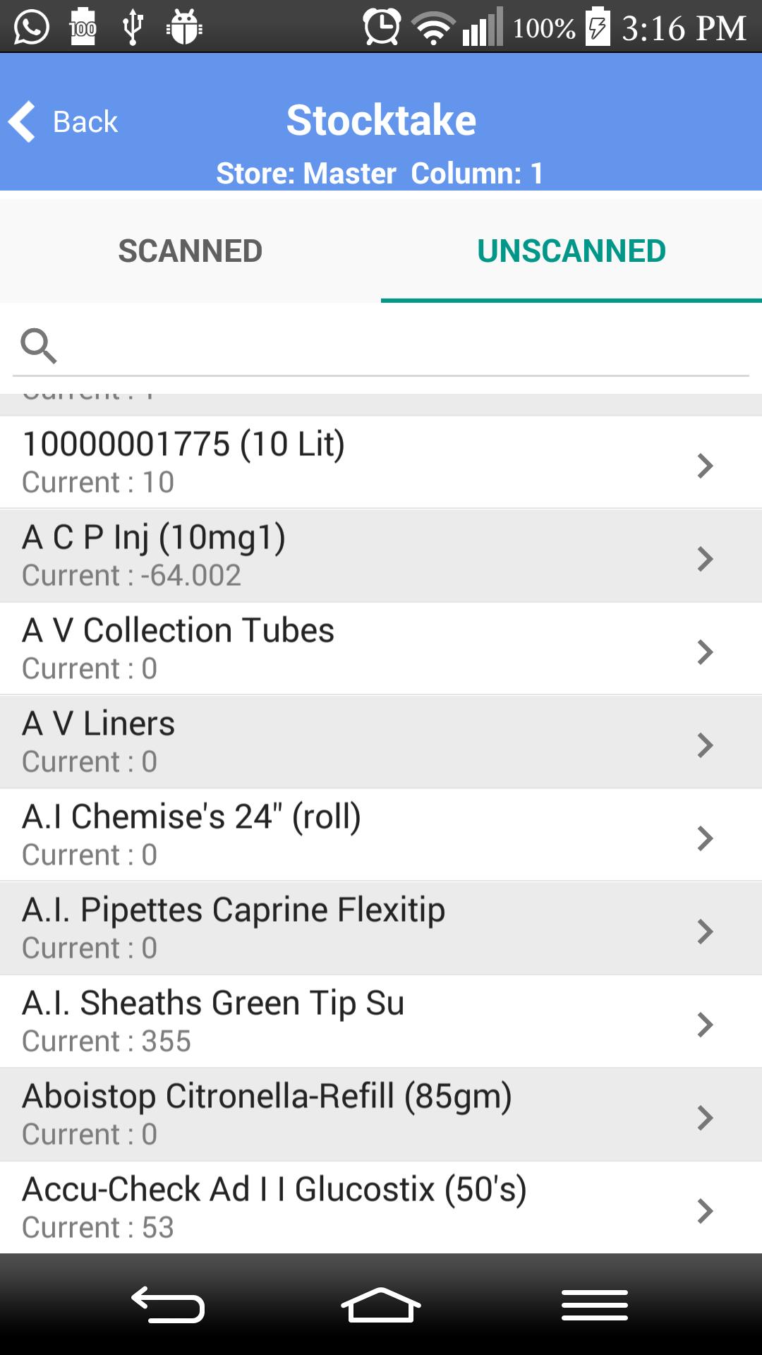Expand the A C P Inj chevron
The height and width of the screenshot is (1355, 762).
705,559
